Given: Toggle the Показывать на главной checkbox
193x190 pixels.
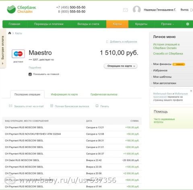Looking at the screenshot, I should coord(30,74).
